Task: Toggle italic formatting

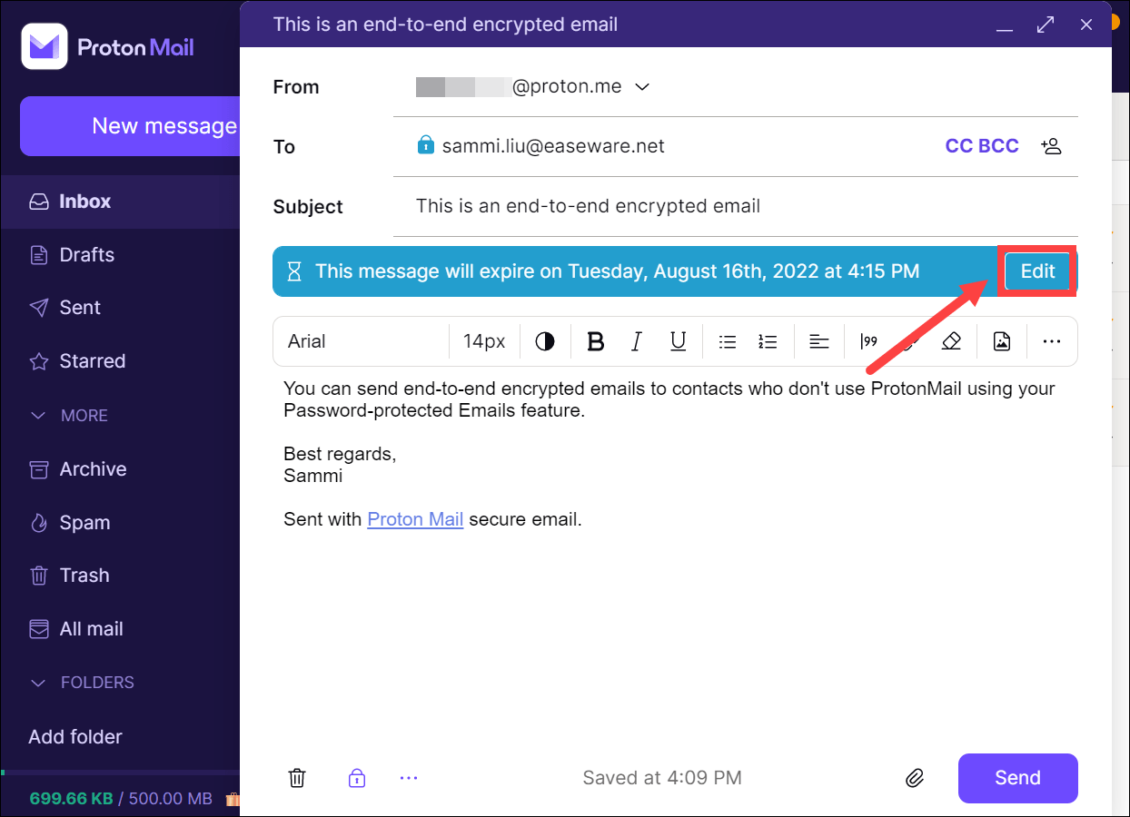Action: 637,341
